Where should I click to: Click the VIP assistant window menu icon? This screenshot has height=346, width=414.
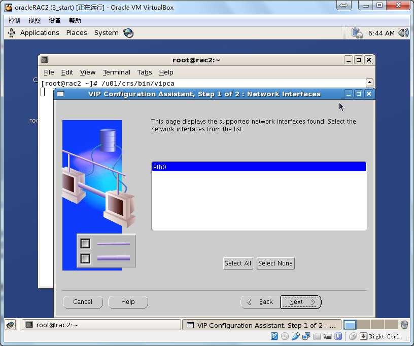coord(60,94)
